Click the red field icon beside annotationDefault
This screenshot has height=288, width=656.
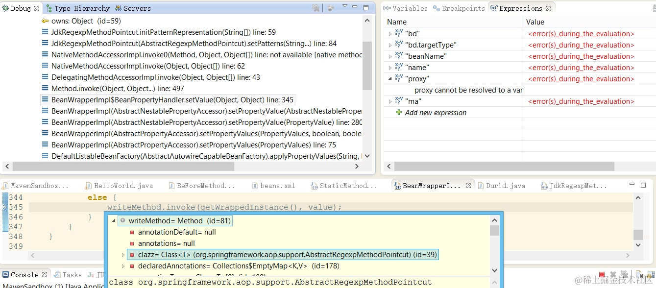pos(132,232)
